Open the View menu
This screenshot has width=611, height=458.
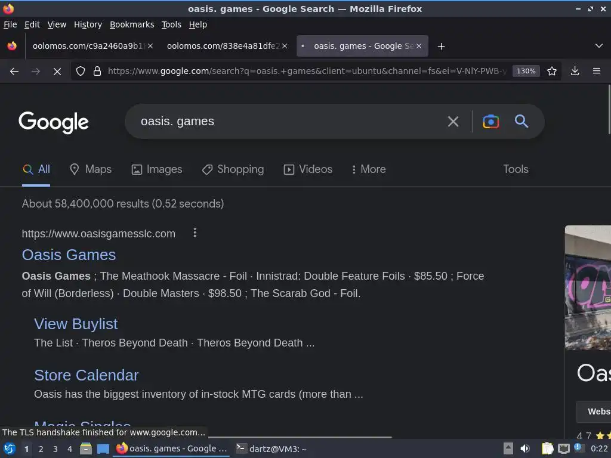click(x=57, y=24)
